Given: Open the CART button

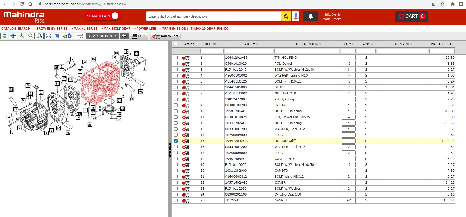Looking at the screenshot, I should (x=412, y=16).
